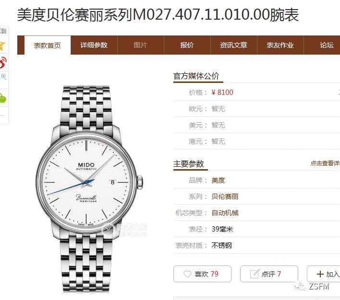Open the 论坛 tab
The height and width of the screenshot is (300, 340).
tap(327, 45)
